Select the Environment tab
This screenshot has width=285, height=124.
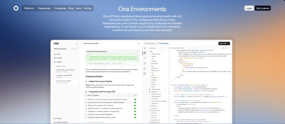click(x=149, y=43)
